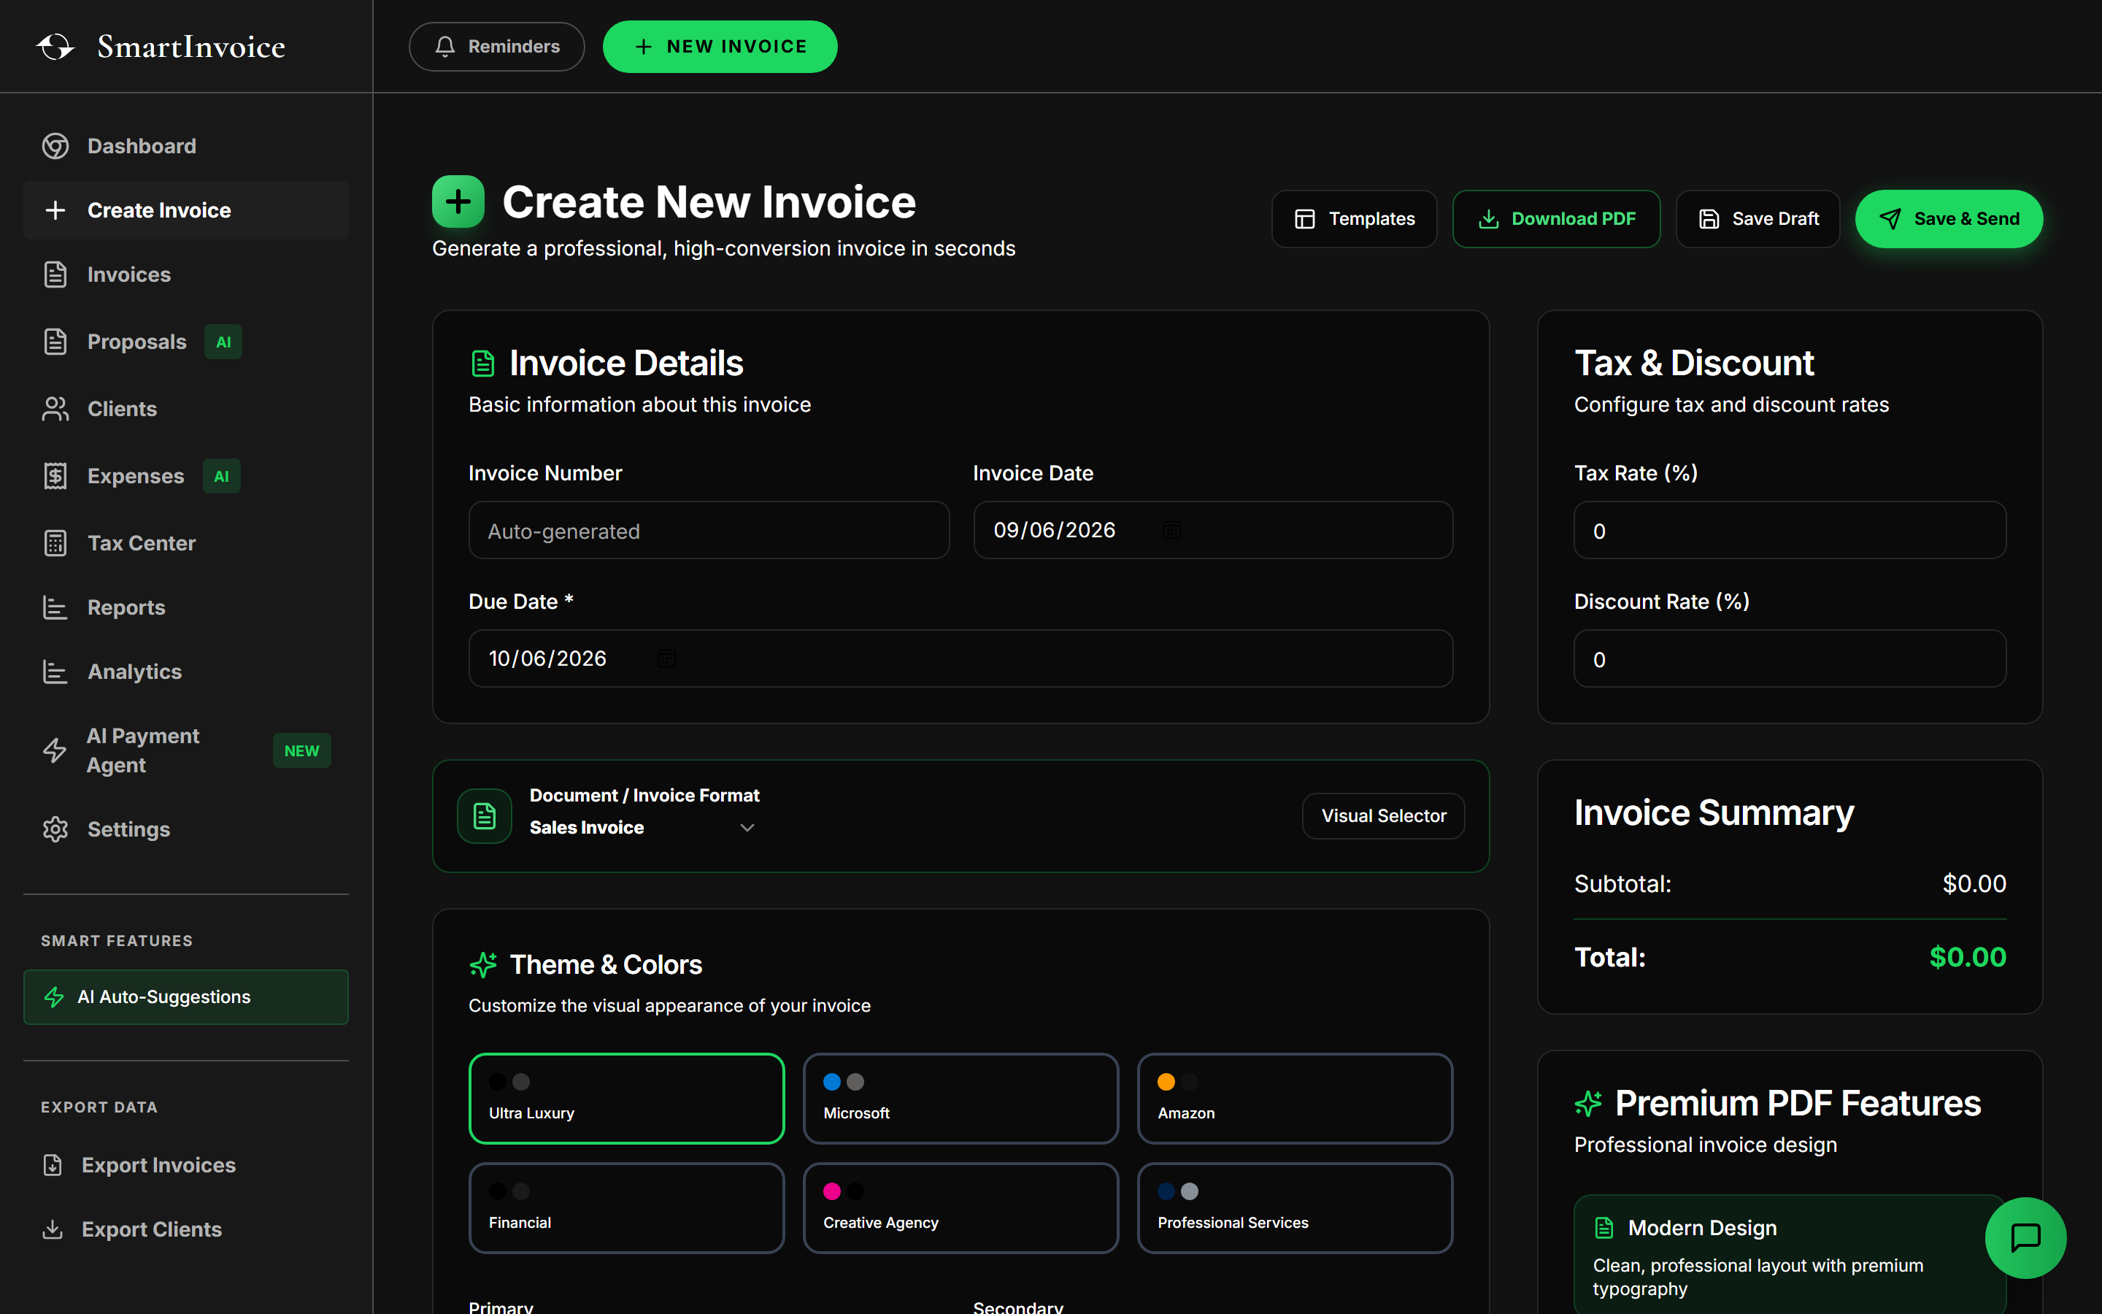
Task: Select the Financial theme
Action: (x=626, y=1208)
